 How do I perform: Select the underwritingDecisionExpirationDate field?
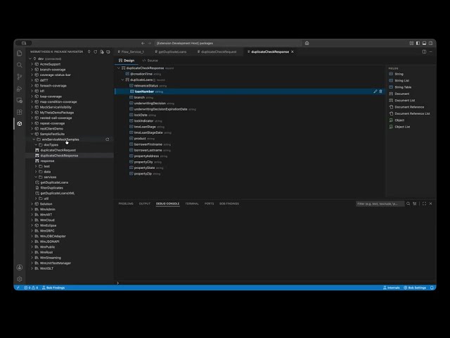click(x=161, y=109)
